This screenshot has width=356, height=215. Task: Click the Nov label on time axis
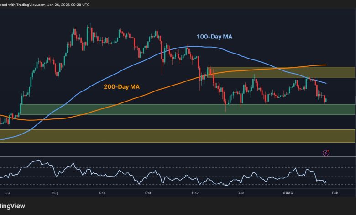pos(195,193)
